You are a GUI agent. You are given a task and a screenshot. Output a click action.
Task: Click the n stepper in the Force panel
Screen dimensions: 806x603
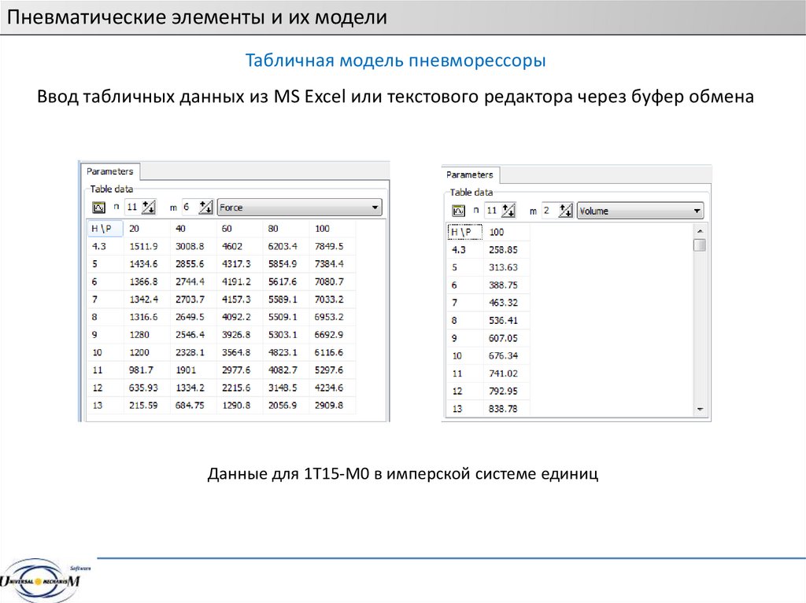click(x=148, y=208)
